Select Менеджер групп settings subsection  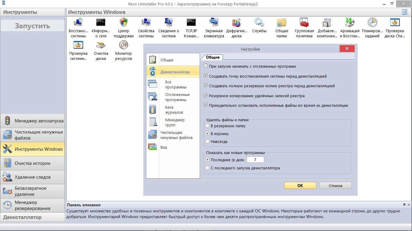tap(173, 122)
